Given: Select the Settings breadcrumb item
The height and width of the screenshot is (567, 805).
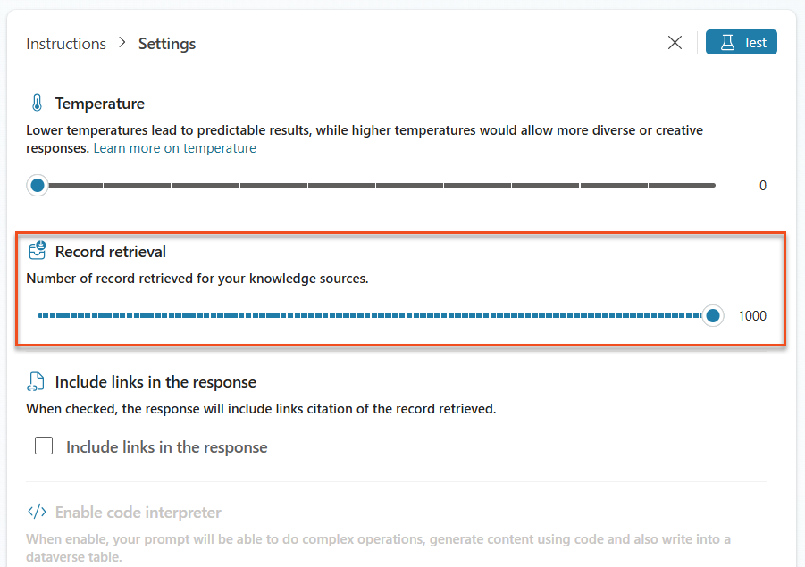Looking at the screenshot, I should point(166,43).
